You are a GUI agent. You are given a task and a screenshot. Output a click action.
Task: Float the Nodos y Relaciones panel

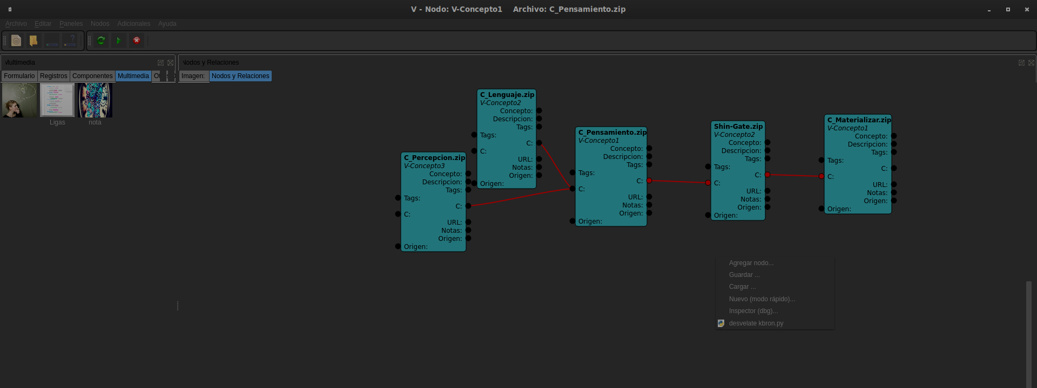(x=1021, y=63)
